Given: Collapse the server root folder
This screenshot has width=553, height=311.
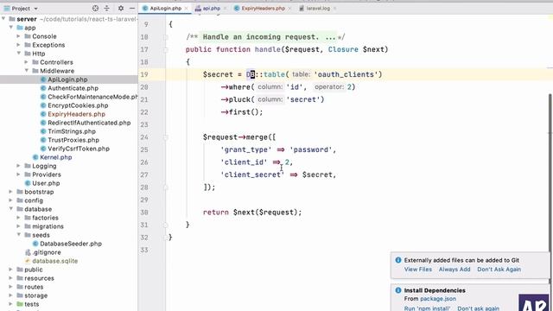Looking at the screenshot, I should (3, 19).
